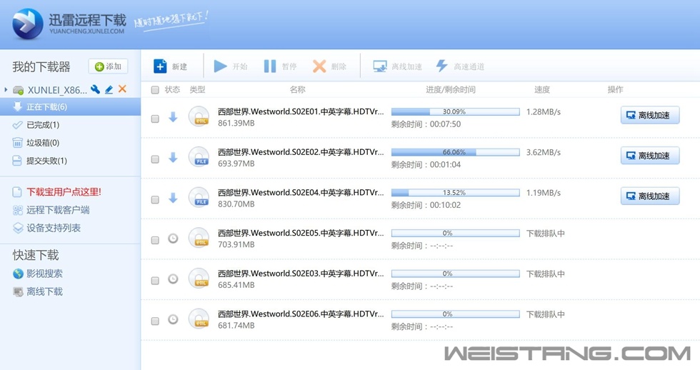700x370 pixels.
Task: Click S02E05 disc file type icon
Action: (199, 239)
